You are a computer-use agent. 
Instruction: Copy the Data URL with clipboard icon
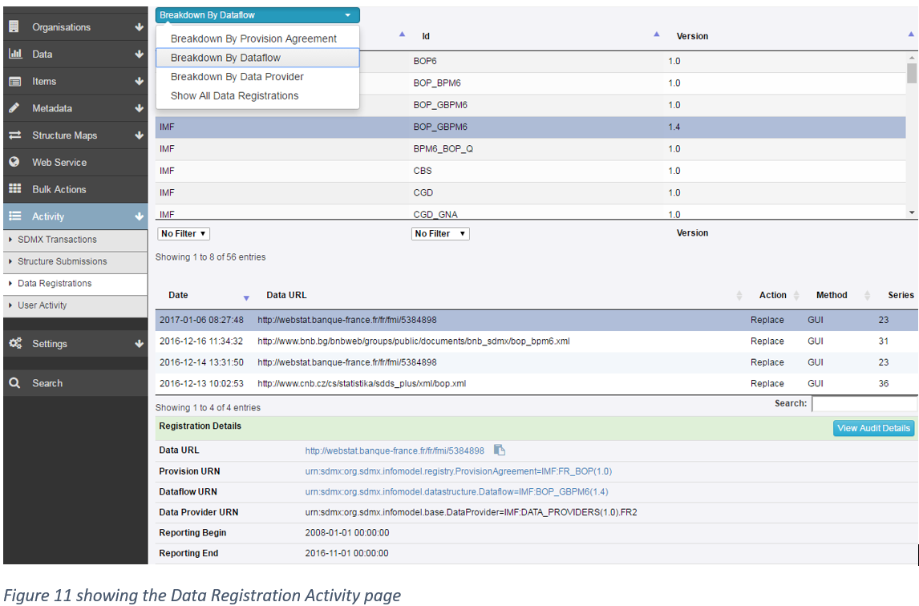499,450
